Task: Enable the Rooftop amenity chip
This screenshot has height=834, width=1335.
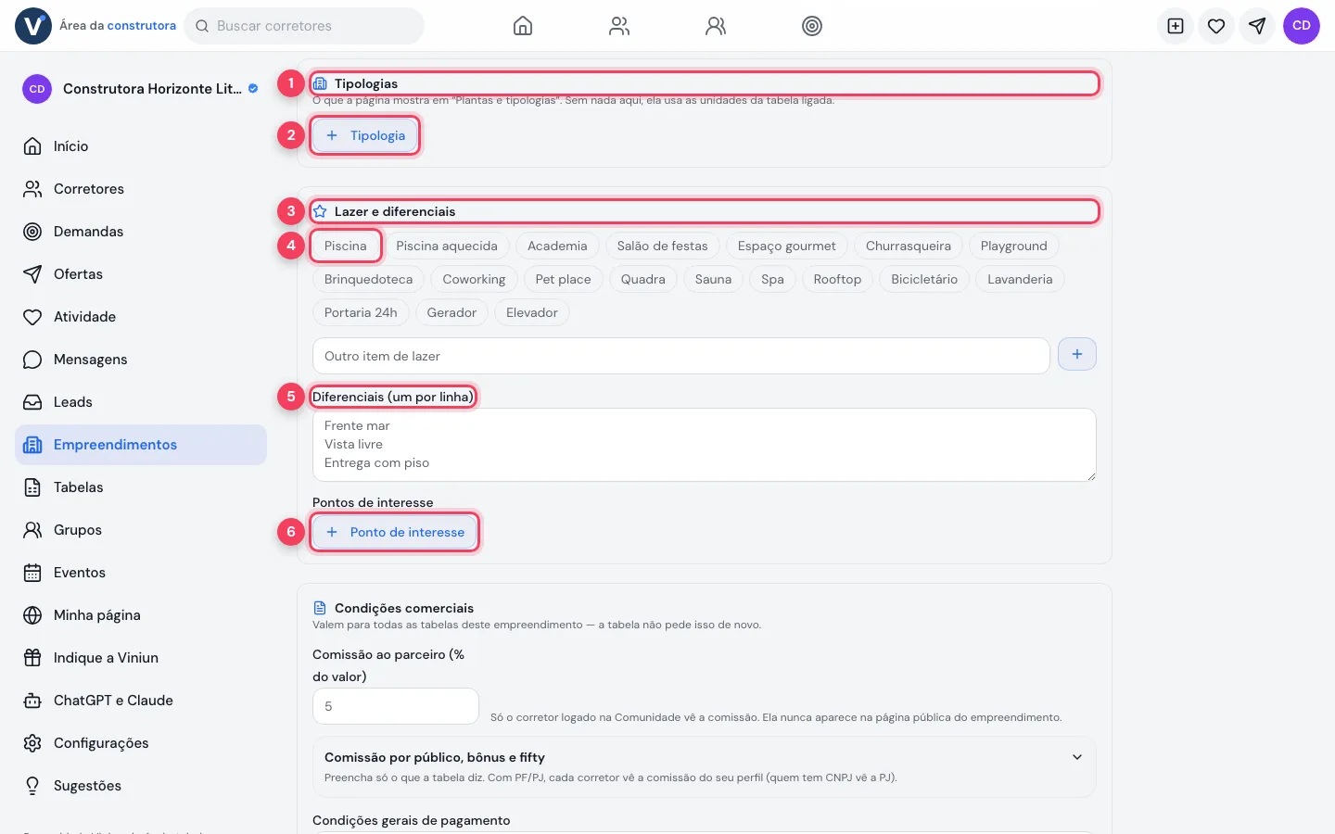Action: click(837, 279)
